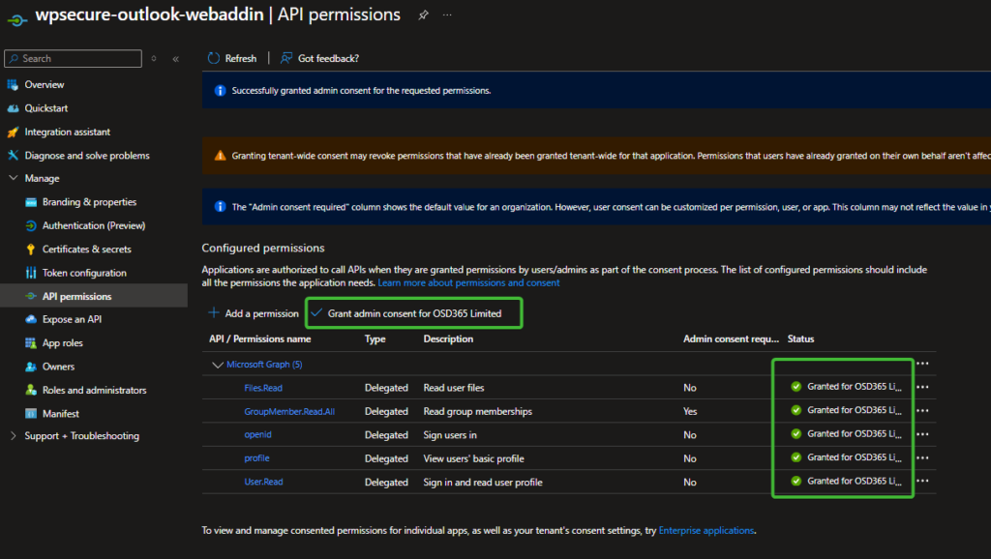Screen dimensions: 991x559
Task: Expand Support + Troubleshooting section
Action: click(x=14, y=436)
